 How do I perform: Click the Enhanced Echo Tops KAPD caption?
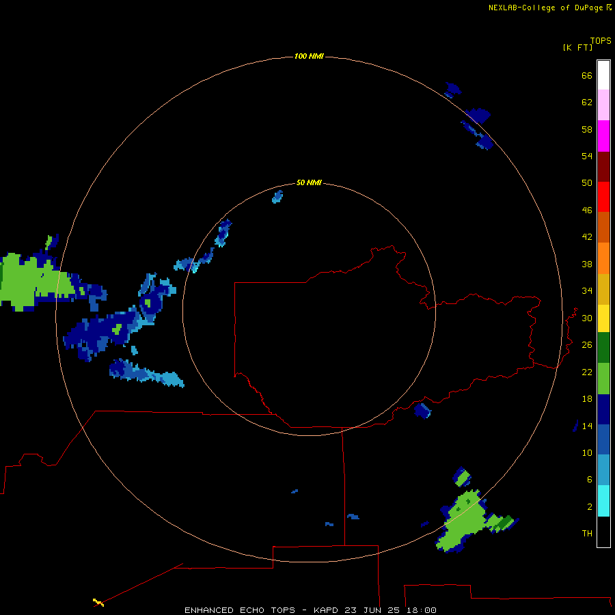click(x=310, y=610)
